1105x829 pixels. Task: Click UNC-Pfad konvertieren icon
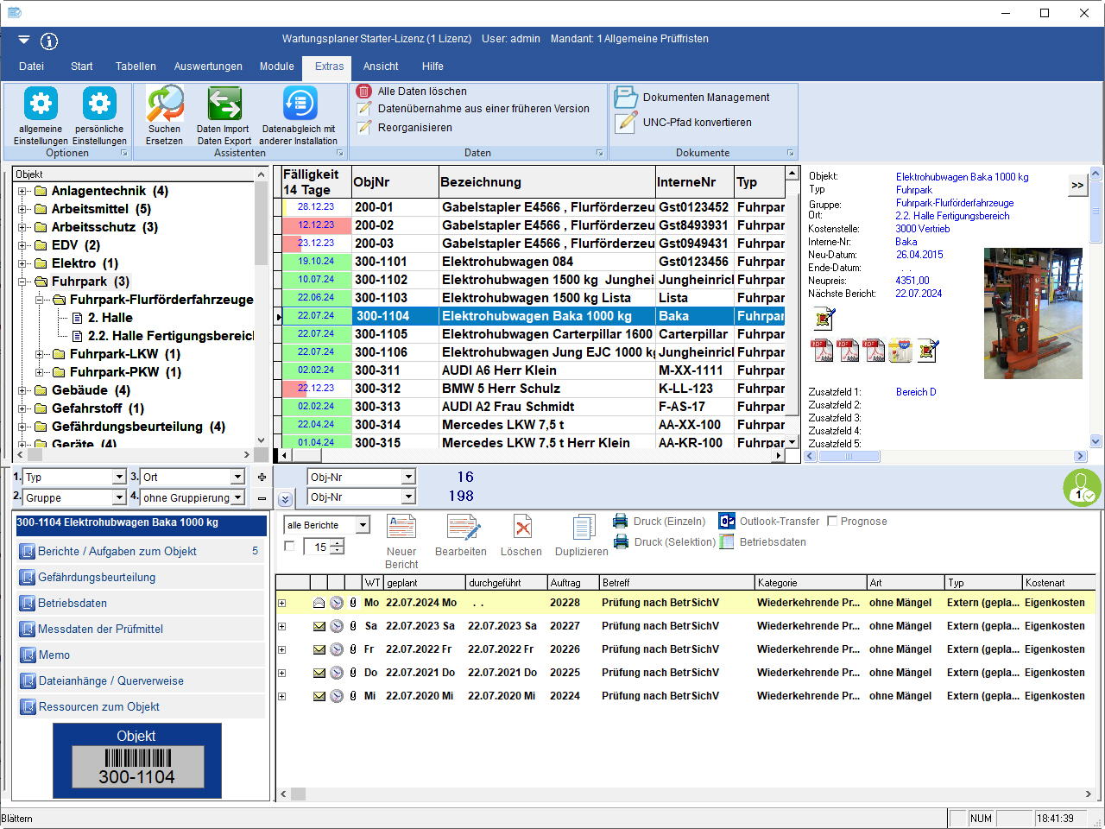pos(626,123)
